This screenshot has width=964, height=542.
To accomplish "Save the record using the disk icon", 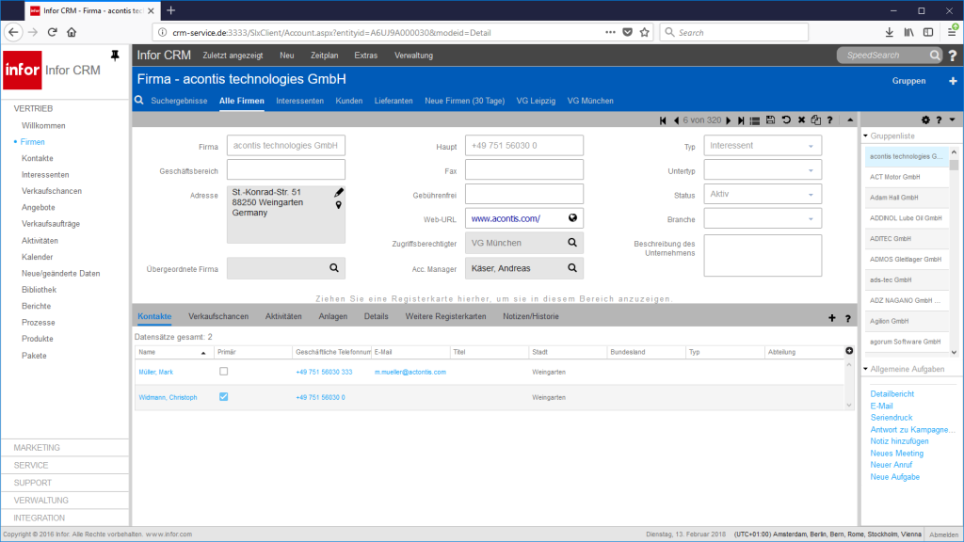I will [770, 120].
